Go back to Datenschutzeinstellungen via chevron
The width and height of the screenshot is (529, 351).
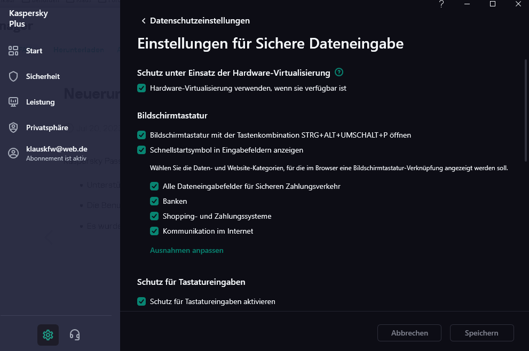click(143, 21)
